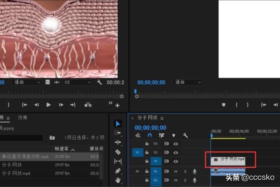Image resolution: width=280 pixels, height=187 pixels.
Task: Open the 分子网状 sequence panel menu
Action: click(162, 118)
